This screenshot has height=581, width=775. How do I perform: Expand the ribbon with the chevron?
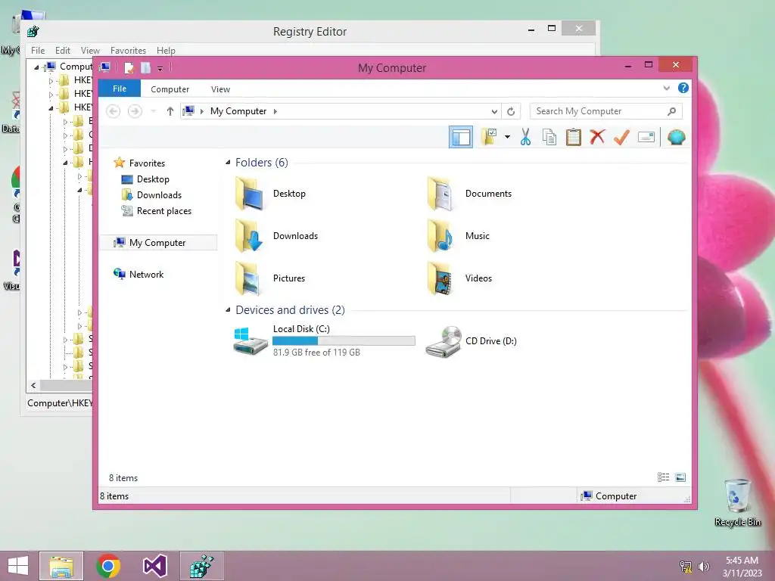[666, 89]
